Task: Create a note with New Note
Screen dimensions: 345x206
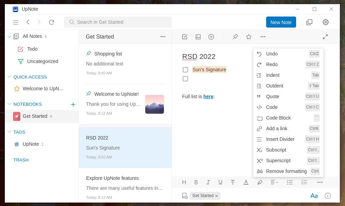Action: point(281,22)
